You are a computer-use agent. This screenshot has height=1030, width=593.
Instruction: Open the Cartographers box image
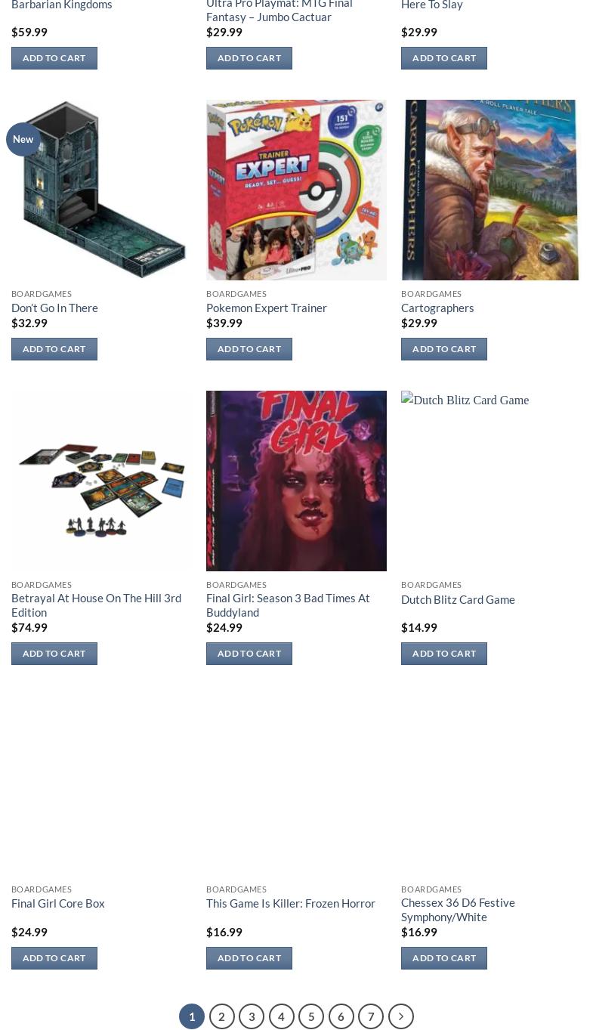pyautogui.click(x=491, y=190)
